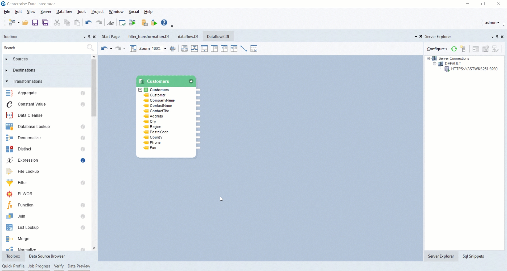This screenshot has width=507, height=271.
Task: Click the Save icon in main toolbar
Action: tap(35, 23)
